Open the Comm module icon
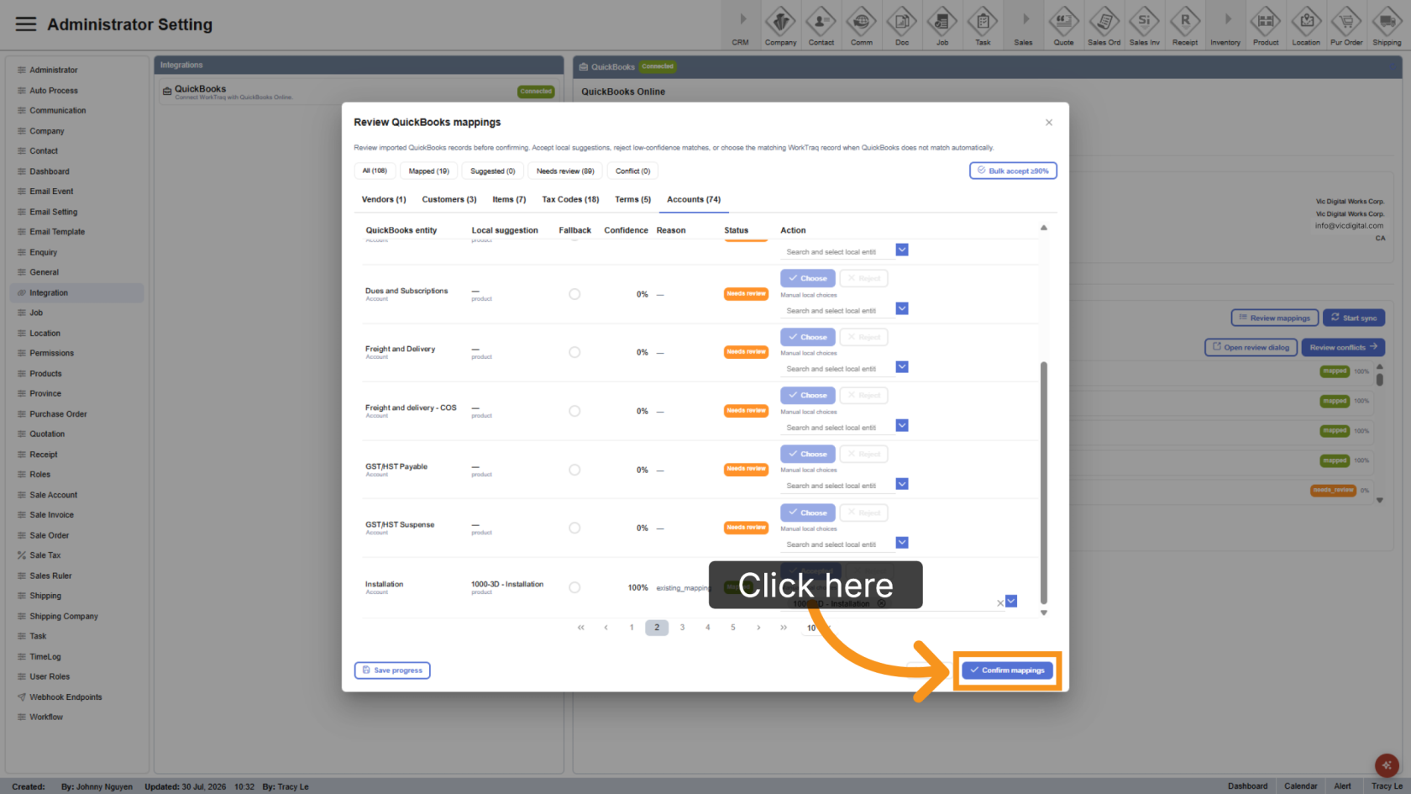The height and width of the screenshot is (794, 1411). (x=861, y=25)
